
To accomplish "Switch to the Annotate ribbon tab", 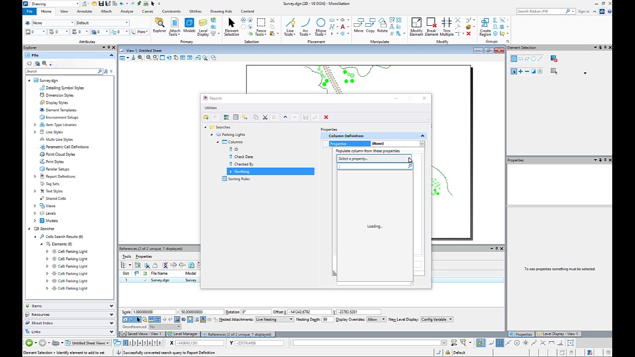I will coord(84,11).
